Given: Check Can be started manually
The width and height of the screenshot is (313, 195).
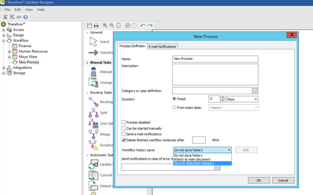Looking at the screenshot, I should click(124, 128).
